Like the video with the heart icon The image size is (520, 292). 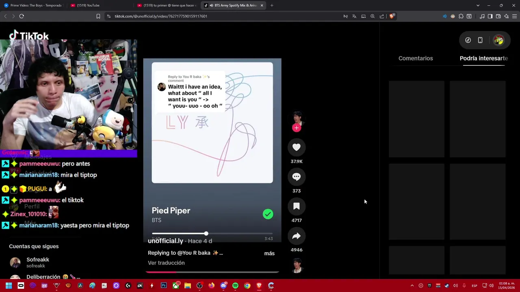point(297,147)
